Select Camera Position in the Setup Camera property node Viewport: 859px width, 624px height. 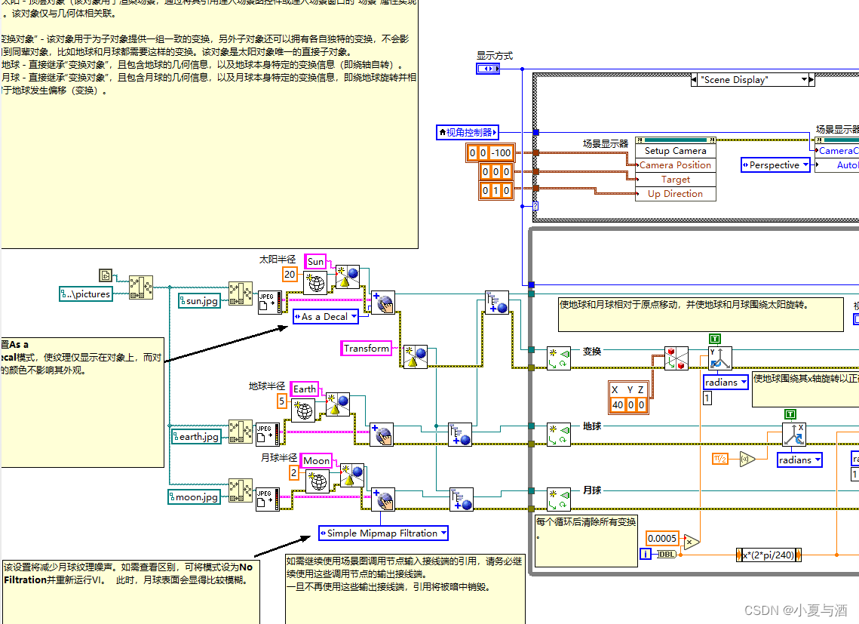point(675,164)
